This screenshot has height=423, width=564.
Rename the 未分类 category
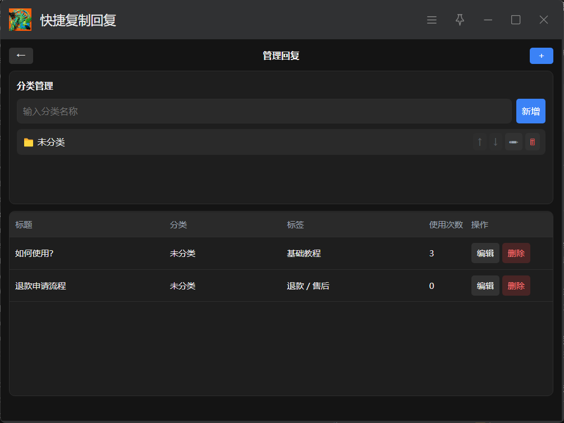tap(513, 142)
